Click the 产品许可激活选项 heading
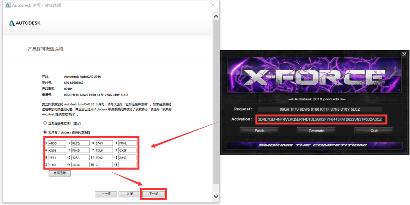This screenshot has height=205, width=410. [x=46, y=49]
